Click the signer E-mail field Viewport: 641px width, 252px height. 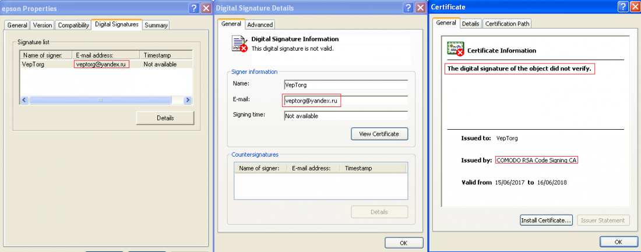tap(345, 101)
